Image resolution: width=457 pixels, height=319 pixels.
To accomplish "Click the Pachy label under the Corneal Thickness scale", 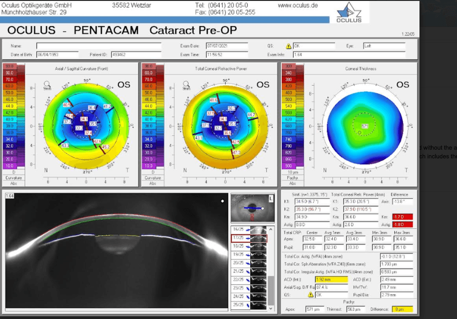I will pyautogui.click(x=292, y=178).
